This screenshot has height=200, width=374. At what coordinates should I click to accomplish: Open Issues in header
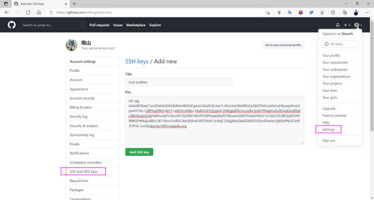118,25
